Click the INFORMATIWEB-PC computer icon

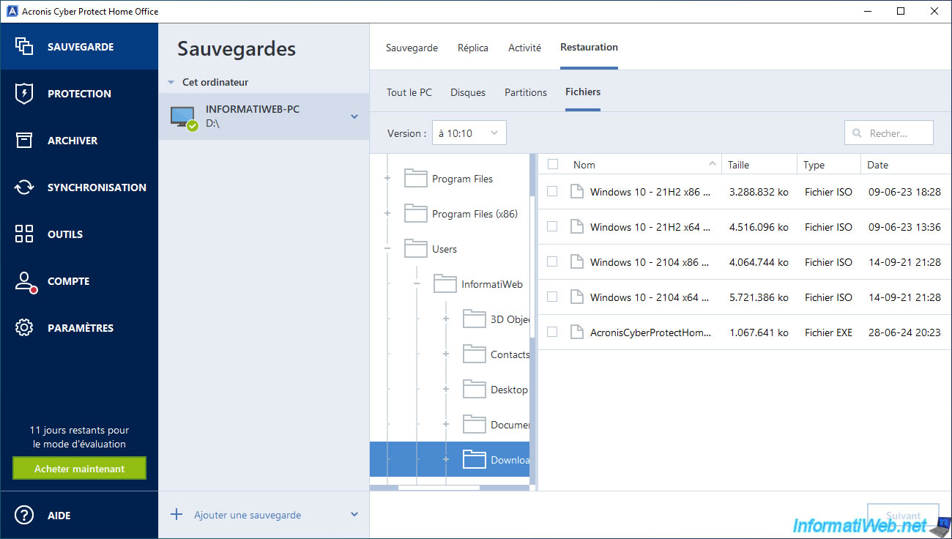(183, 118)
